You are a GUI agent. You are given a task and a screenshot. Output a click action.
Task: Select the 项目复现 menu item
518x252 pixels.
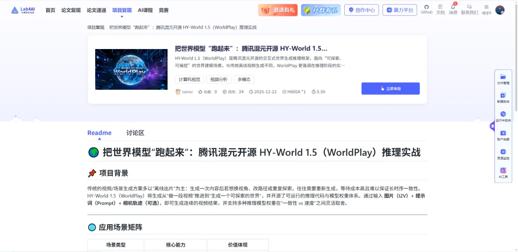coord(122,10)
